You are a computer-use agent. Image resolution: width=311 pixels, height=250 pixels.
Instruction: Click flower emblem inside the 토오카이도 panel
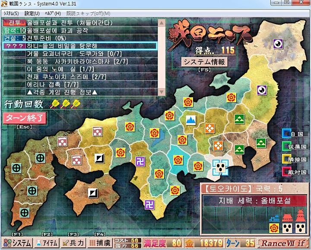click(x=274, y=228)
